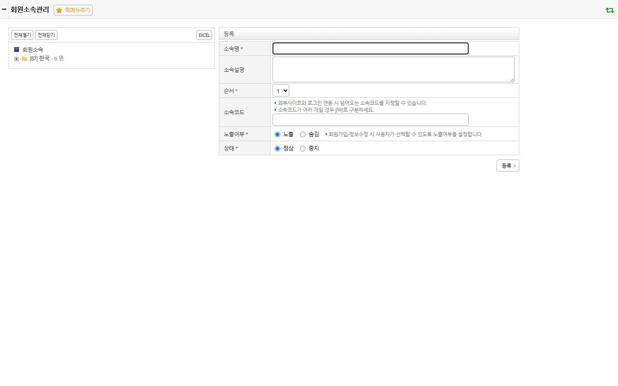This screenshot has width=618, height=386.
Task: Open the 순서 dropdown
Action: coord(281,90)
